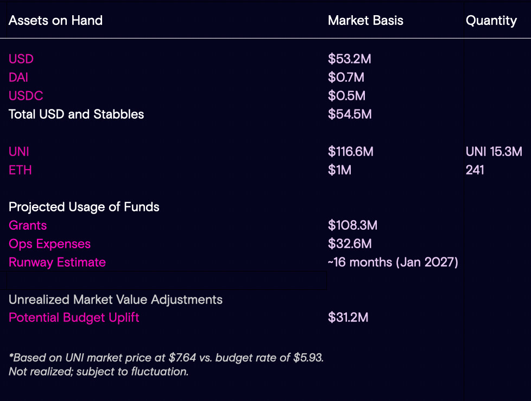
Task: Click the UNI 15.3M quantity cell
Action: click(494, 152)
